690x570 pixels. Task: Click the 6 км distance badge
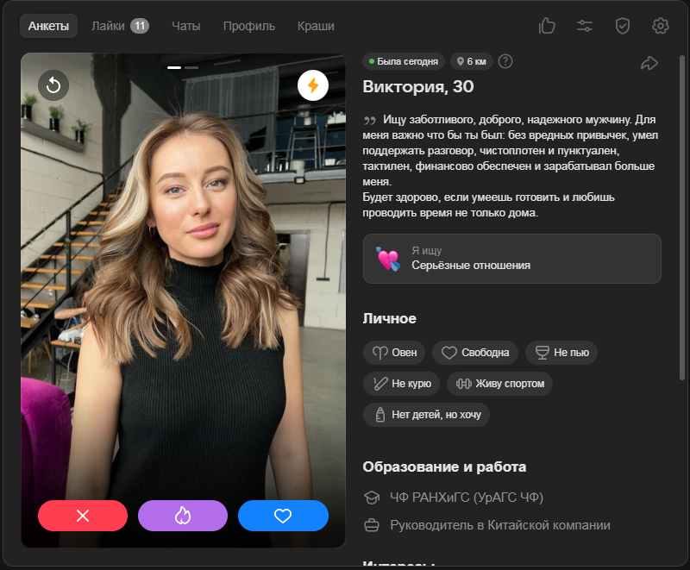[471, 61]
